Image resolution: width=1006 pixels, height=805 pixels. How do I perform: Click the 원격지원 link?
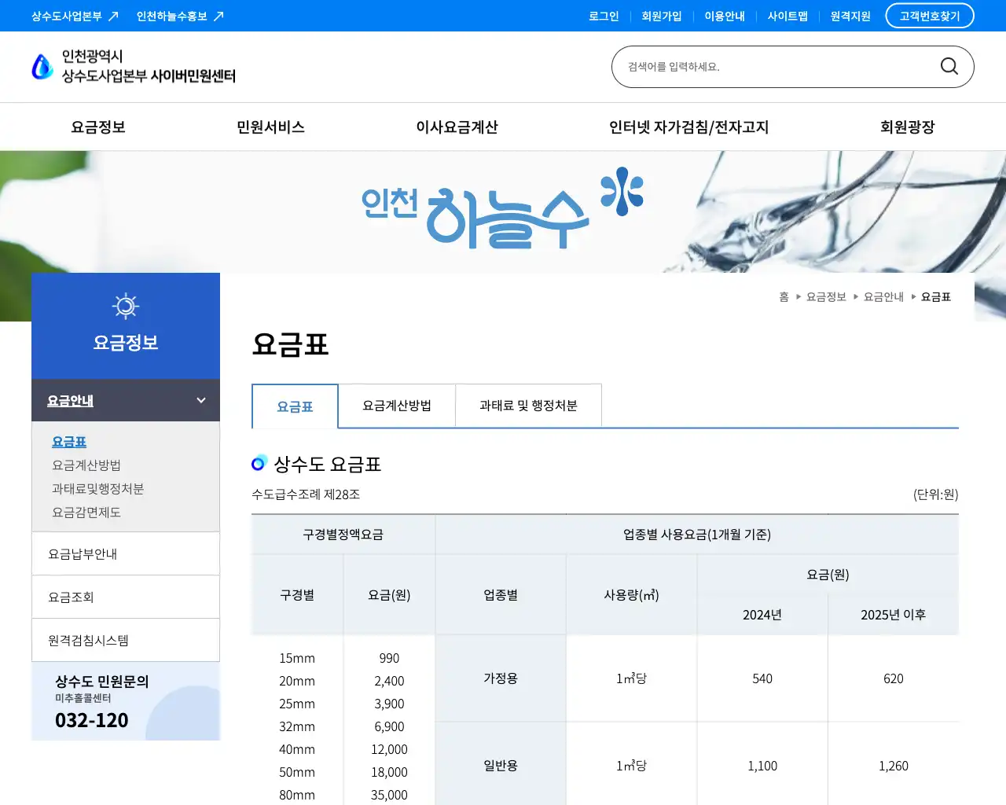coord(850,16)
